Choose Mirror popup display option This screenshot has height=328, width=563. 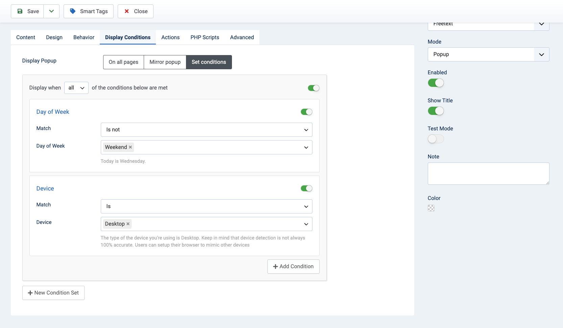click(x=165, y=62)
